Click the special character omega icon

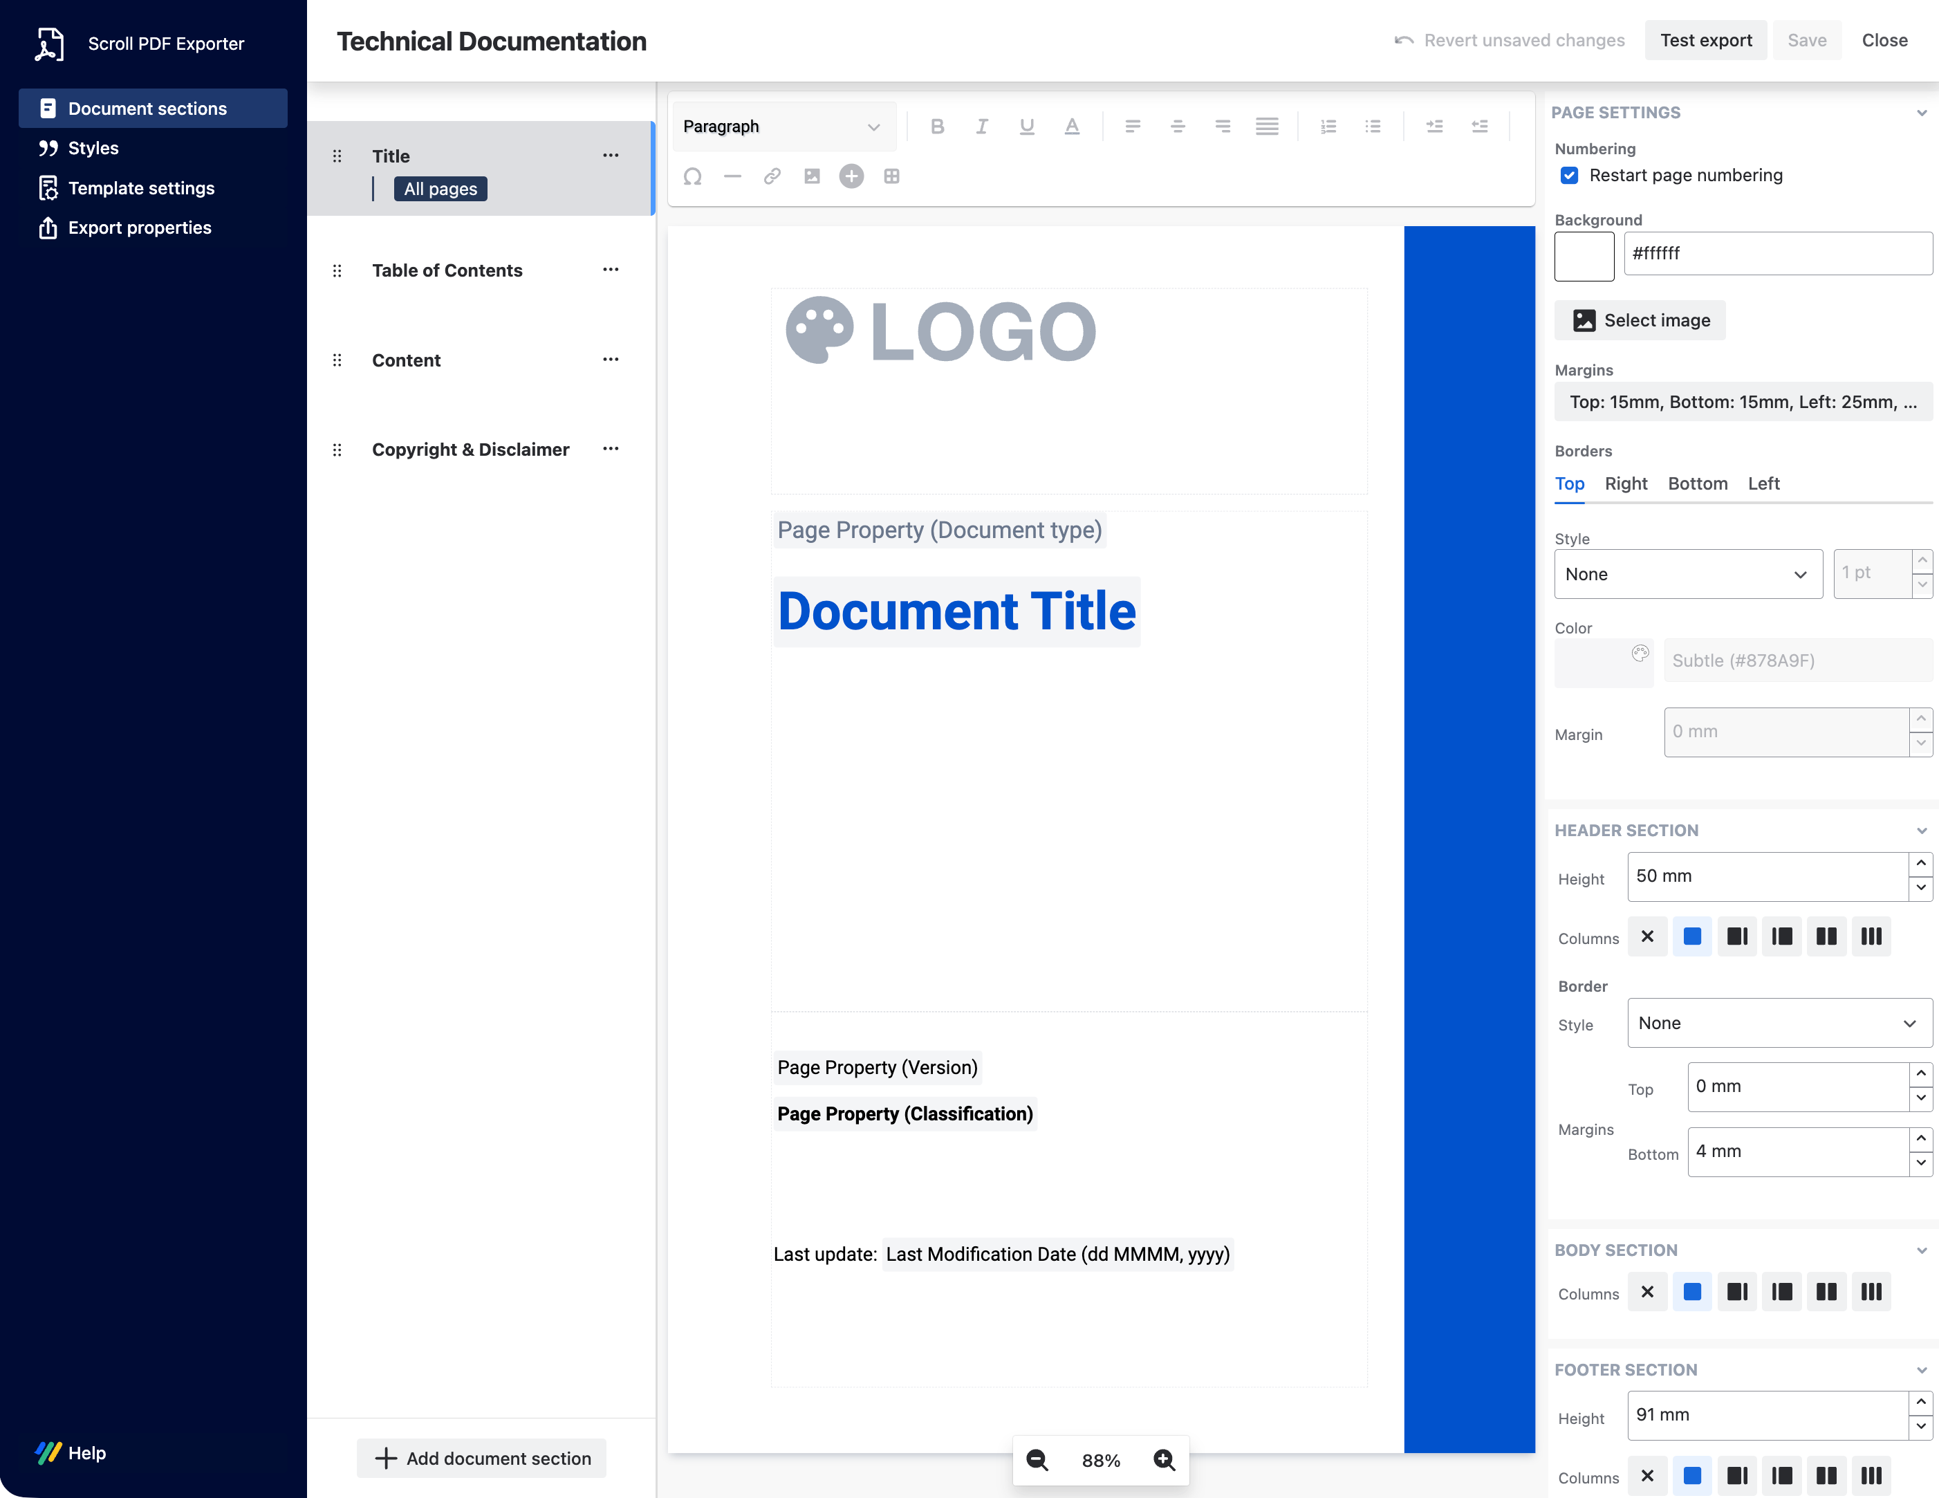click(692, 176)
